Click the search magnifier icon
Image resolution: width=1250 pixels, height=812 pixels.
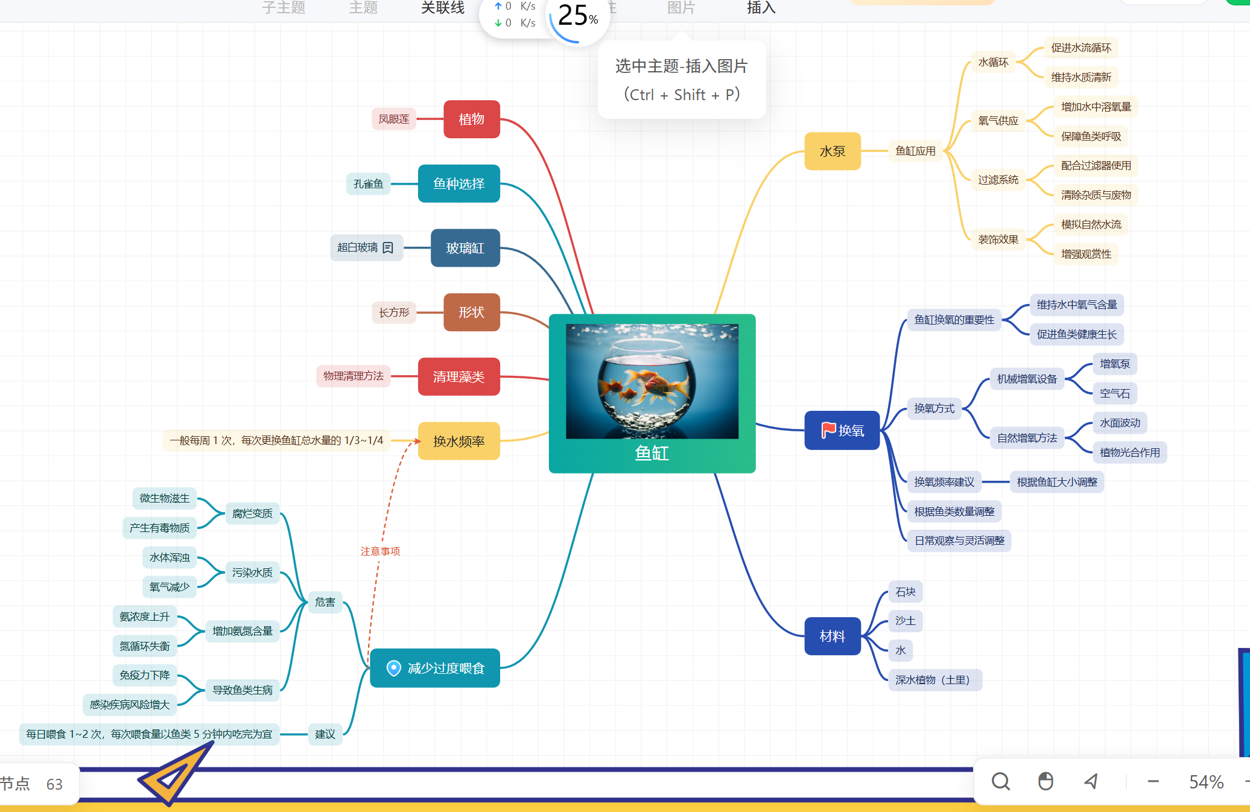1000,782
